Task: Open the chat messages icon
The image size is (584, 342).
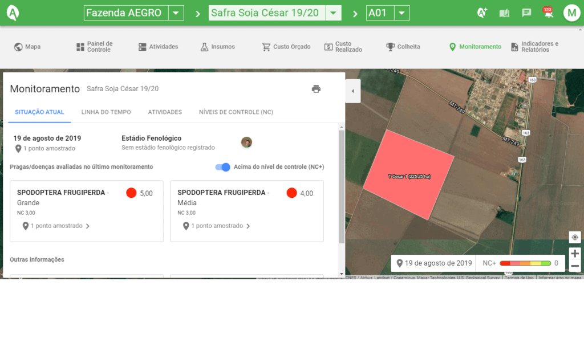Action: (x=526, y=12)
